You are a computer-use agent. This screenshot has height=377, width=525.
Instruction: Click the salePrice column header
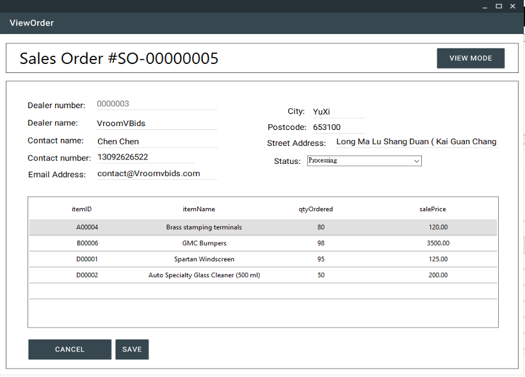coord(433,209)
